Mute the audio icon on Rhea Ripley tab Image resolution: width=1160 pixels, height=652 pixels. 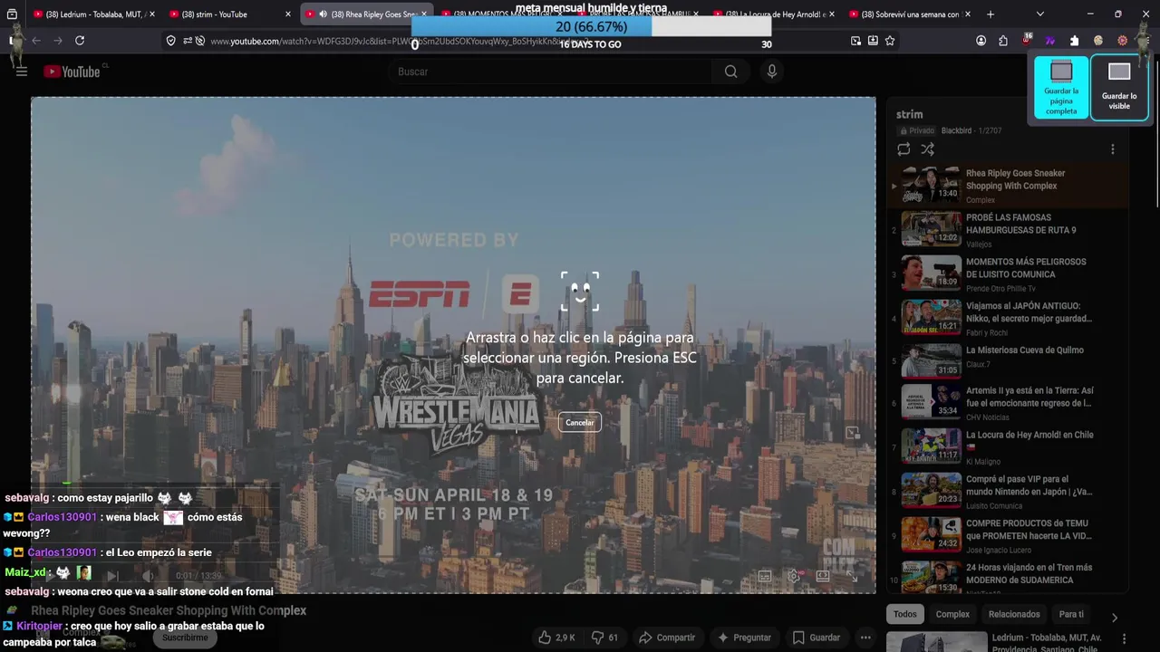click(324, 14)
